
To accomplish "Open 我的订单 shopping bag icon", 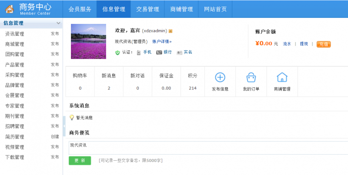I will pyautogui.click(x=251, y=77).
